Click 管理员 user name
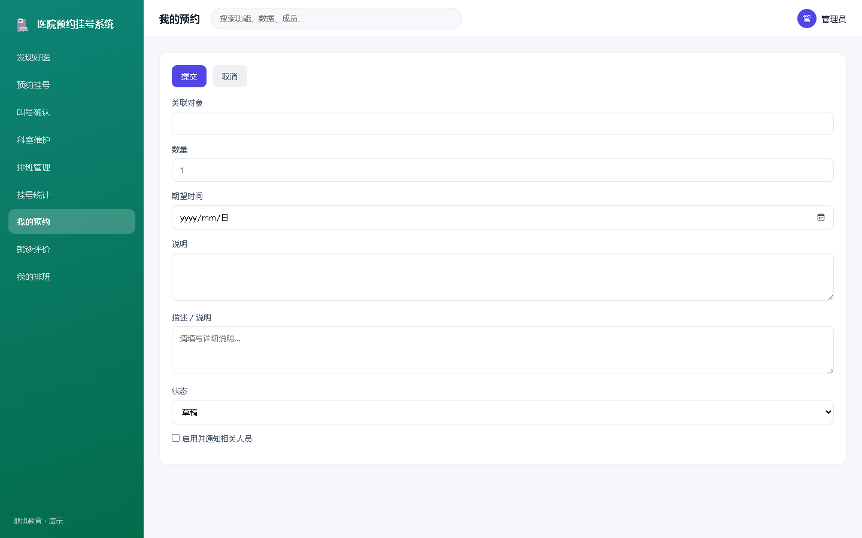The image size is (862, 538). (x=833, y=19)
